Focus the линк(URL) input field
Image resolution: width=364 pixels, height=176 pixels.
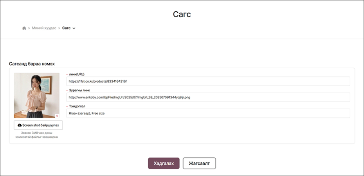pos(208,82)
